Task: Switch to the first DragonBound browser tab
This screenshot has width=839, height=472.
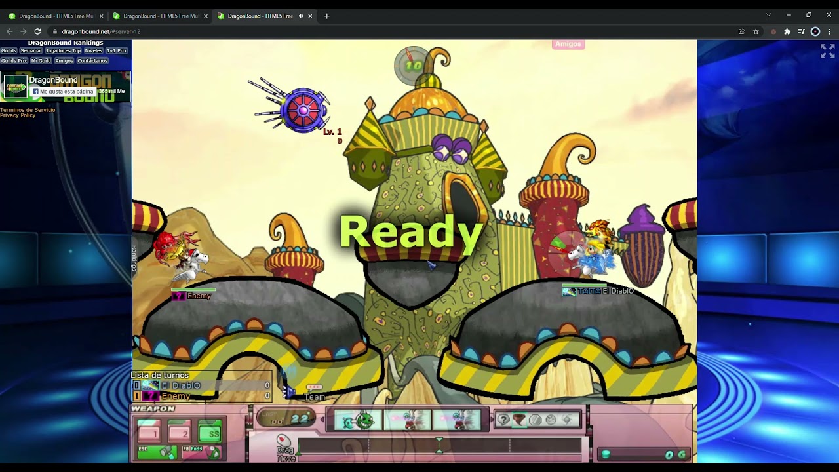Action: click(x=55, y=16)
